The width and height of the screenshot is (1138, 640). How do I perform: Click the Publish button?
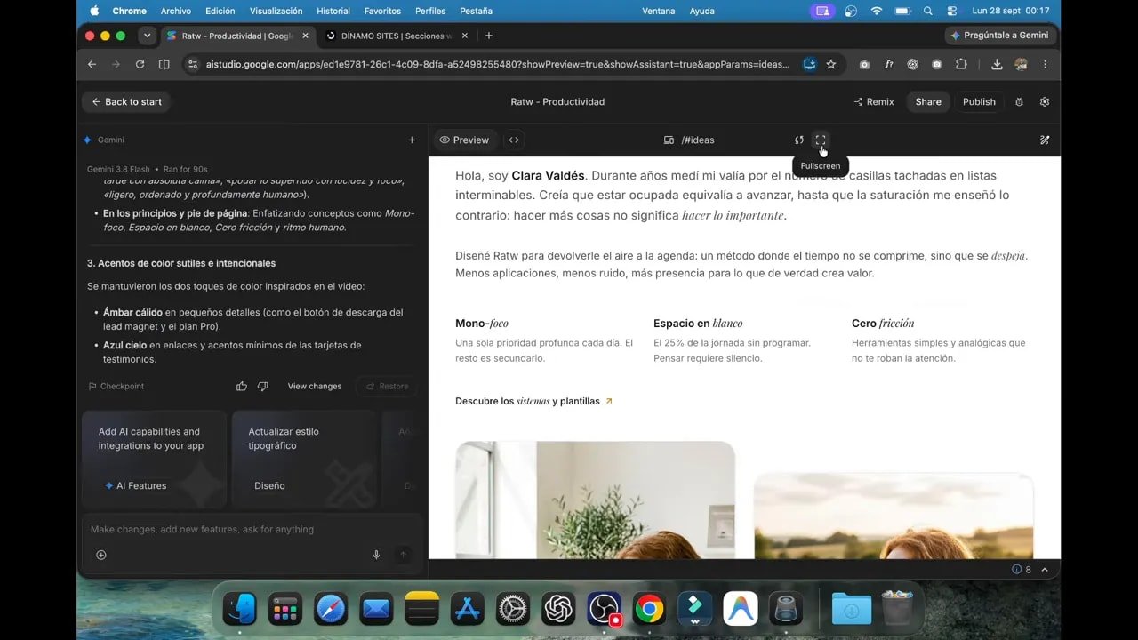pos(979,101)
